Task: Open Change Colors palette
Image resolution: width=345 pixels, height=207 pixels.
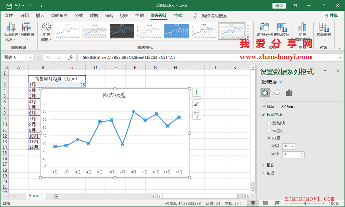Action: [x=46, y=32]
